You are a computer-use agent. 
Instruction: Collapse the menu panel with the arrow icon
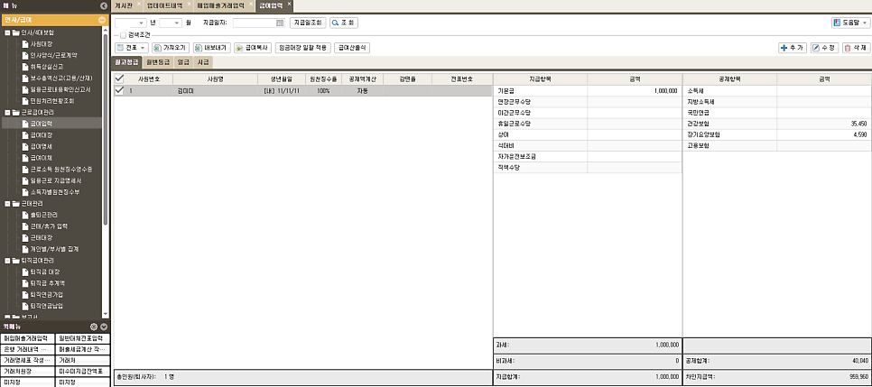104,6
